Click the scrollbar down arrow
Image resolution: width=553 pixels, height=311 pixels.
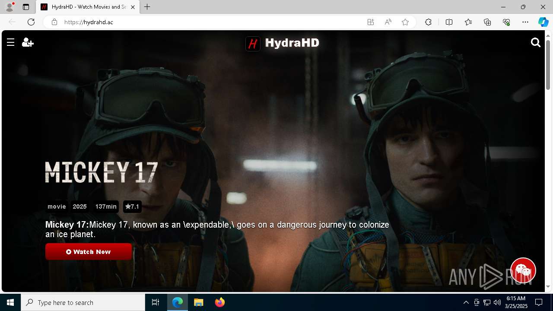click(x=548, y=286)
